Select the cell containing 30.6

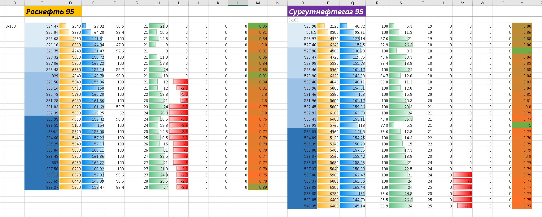[x=115, y=26]
